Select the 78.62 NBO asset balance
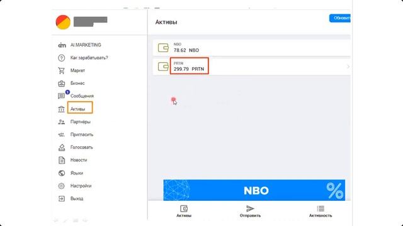The width and height of the screenshot is (403, 226). coord(186,50)
